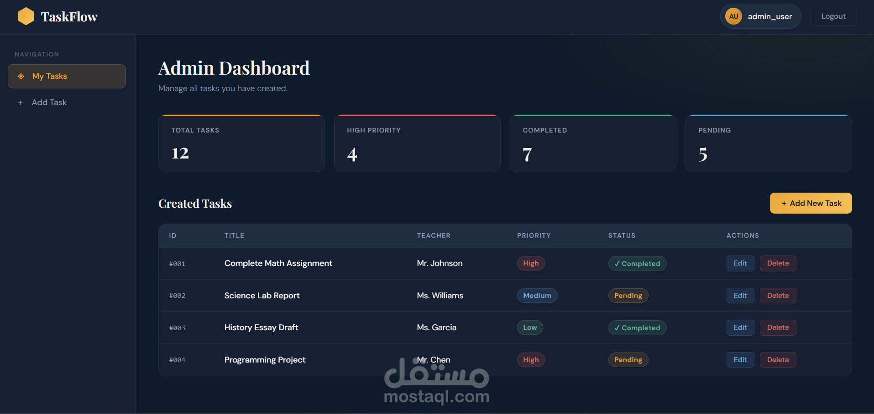Click the plus icon beside Add Task

(20, 103)
